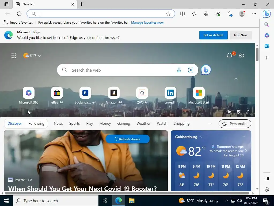Open split screen view icon

182,14
